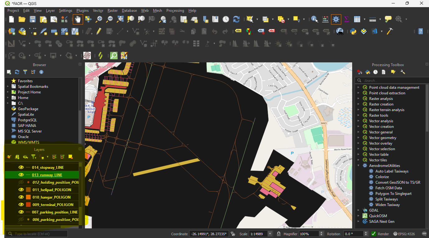The height and width of the screenshot is (238, 429).
Task: Select the Pan Map hand tool
Action: pos(78,19)
